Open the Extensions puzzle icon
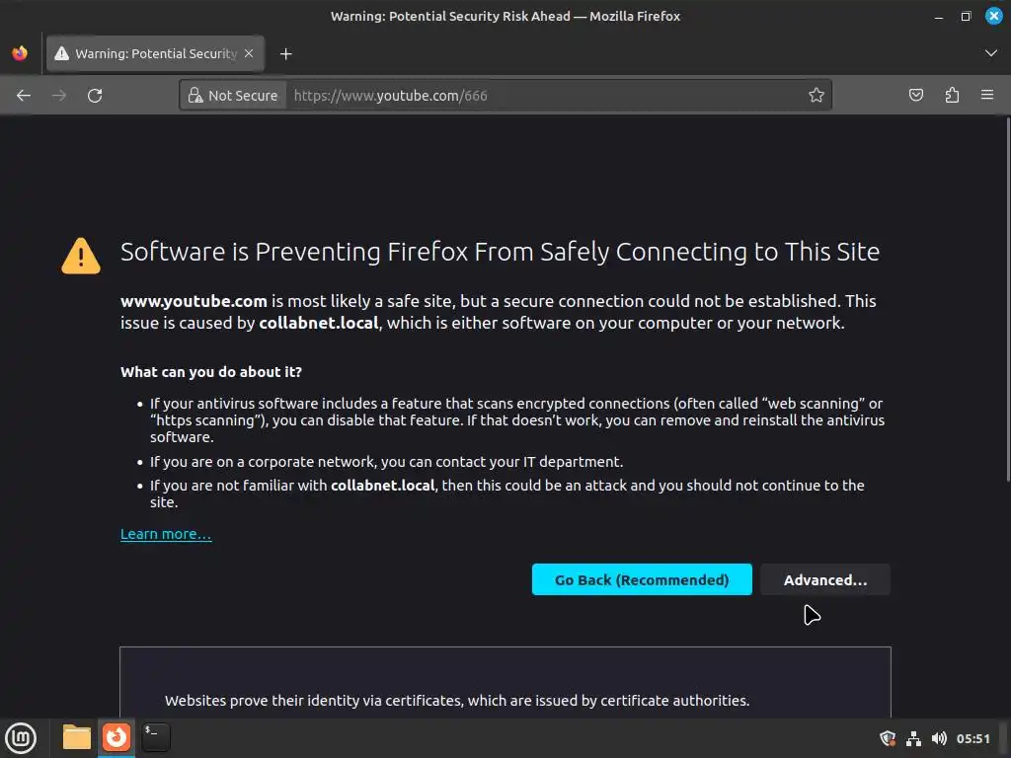The width and height of the screenshot is (1011, 758). (x=952, y=96)
